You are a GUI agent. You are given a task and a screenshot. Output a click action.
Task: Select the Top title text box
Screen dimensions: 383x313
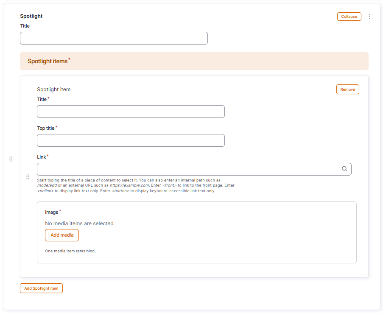(131, 140)
